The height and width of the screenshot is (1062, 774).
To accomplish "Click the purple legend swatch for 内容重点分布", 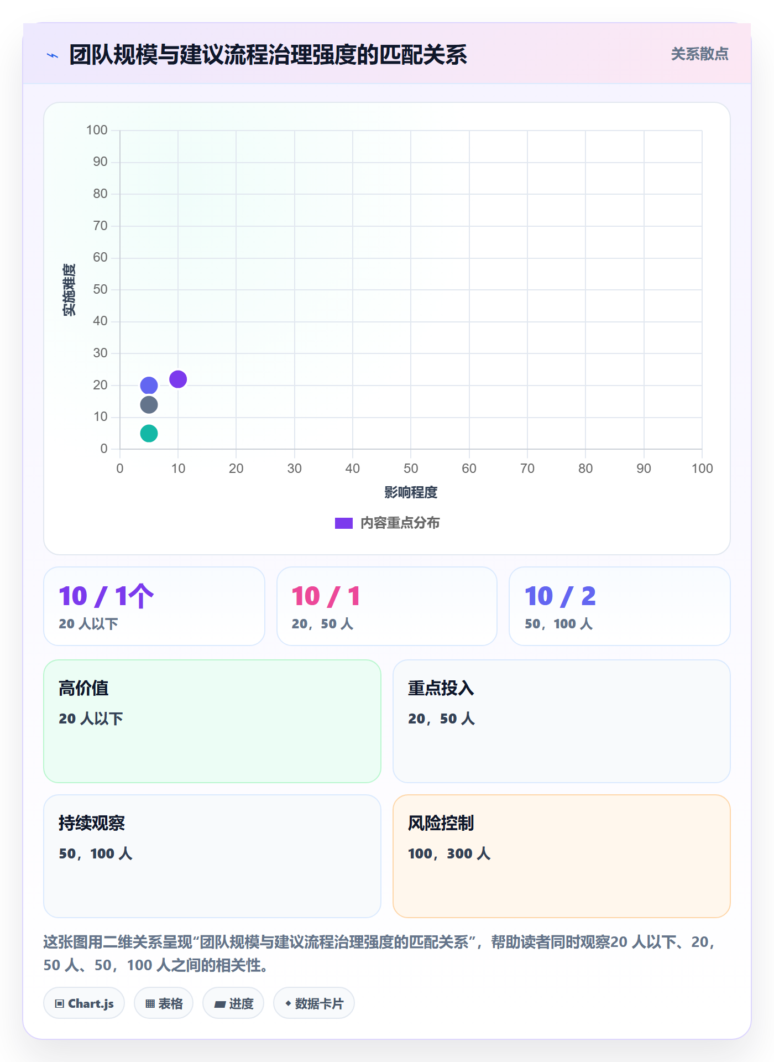I will (344, 523).
